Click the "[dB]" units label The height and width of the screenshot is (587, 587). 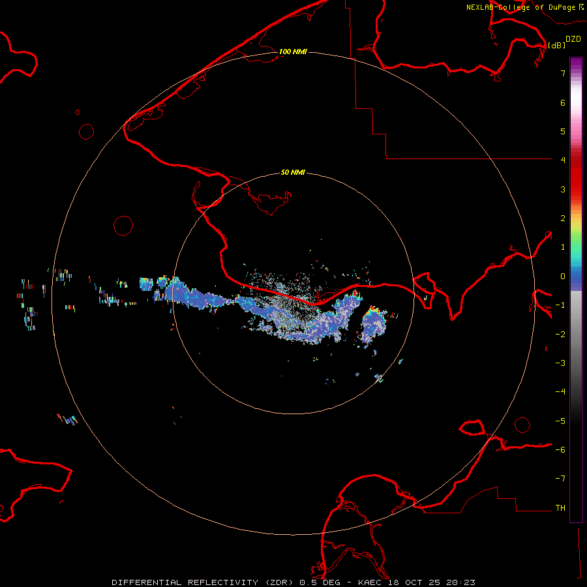tap(557, 45)
